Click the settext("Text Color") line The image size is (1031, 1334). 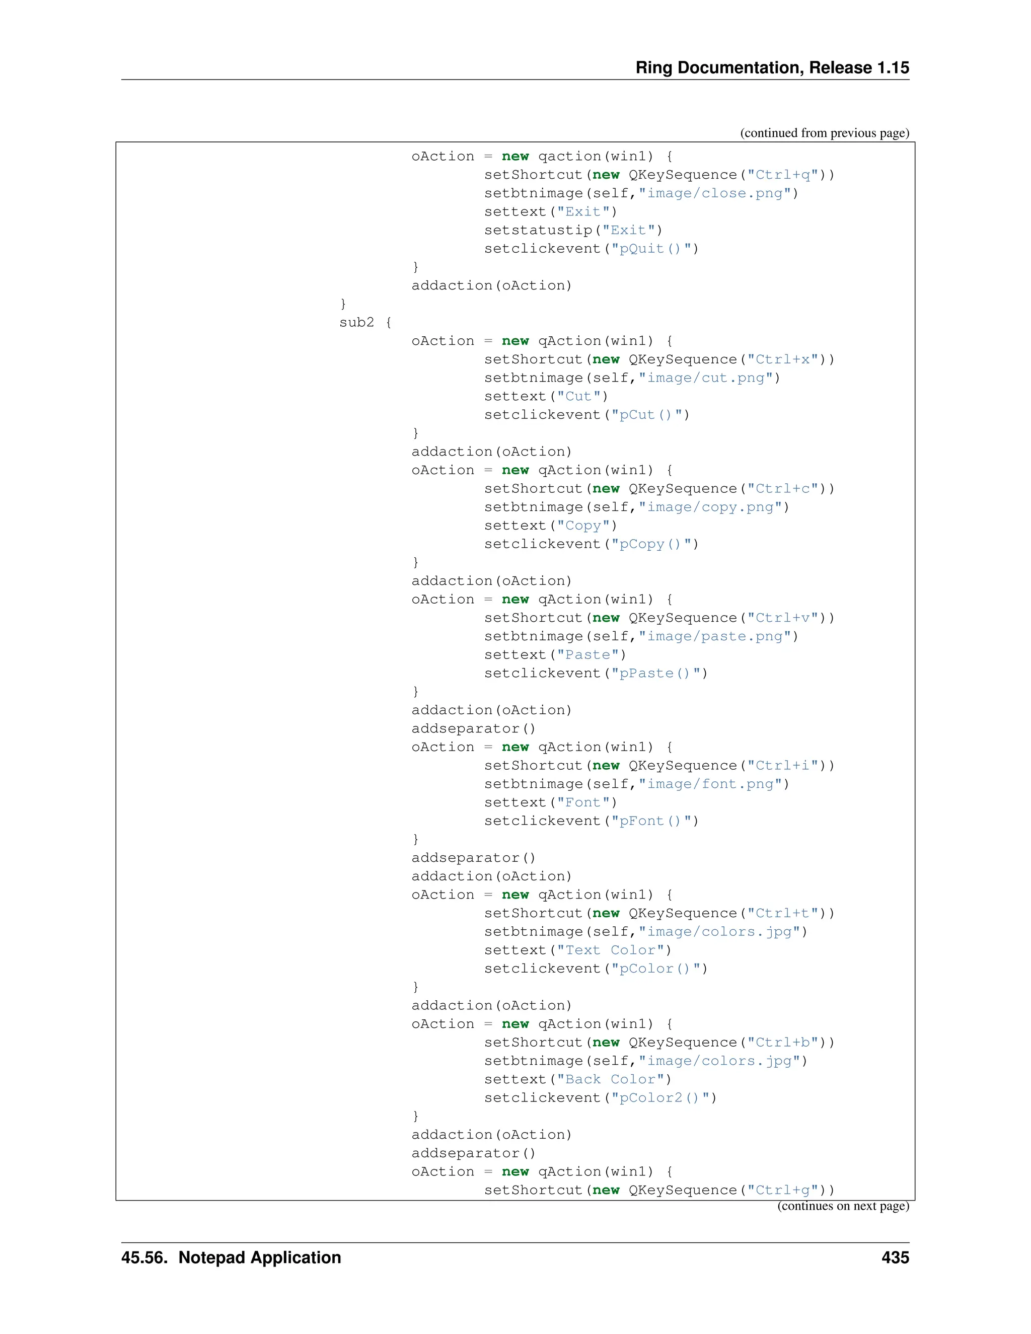(577, 950)
